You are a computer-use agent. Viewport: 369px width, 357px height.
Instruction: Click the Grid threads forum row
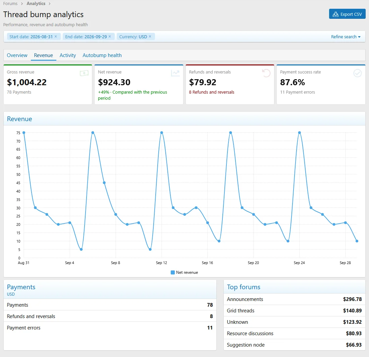pos(295,311)
